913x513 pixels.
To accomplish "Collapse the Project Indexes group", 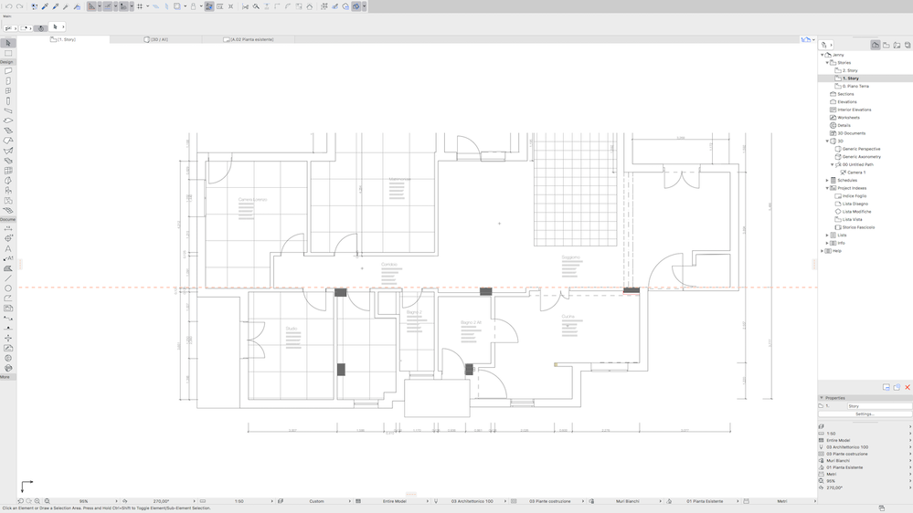I will [827, 188].
